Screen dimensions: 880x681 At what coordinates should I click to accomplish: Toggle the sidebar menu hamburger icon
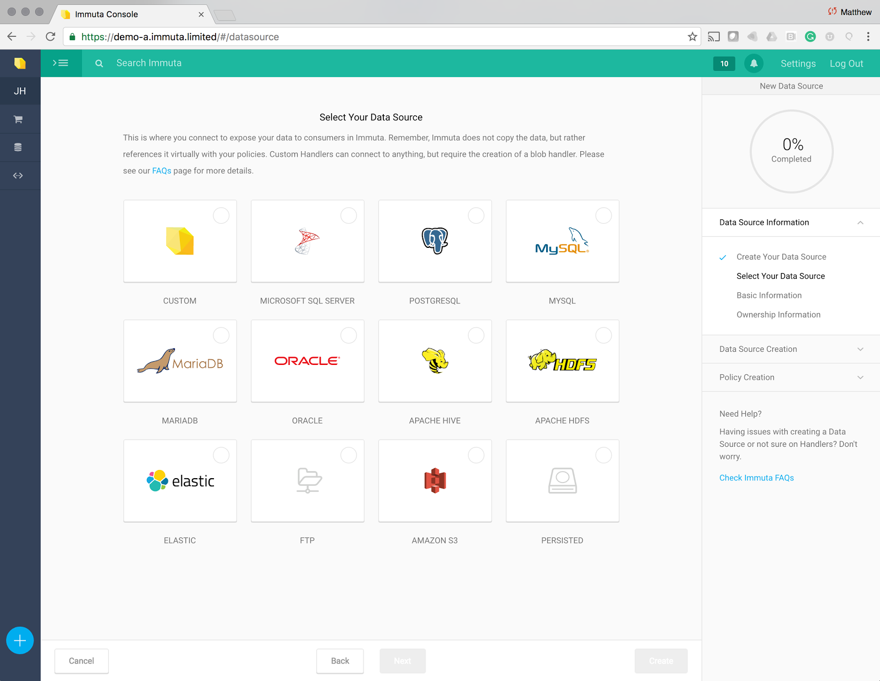61,63
